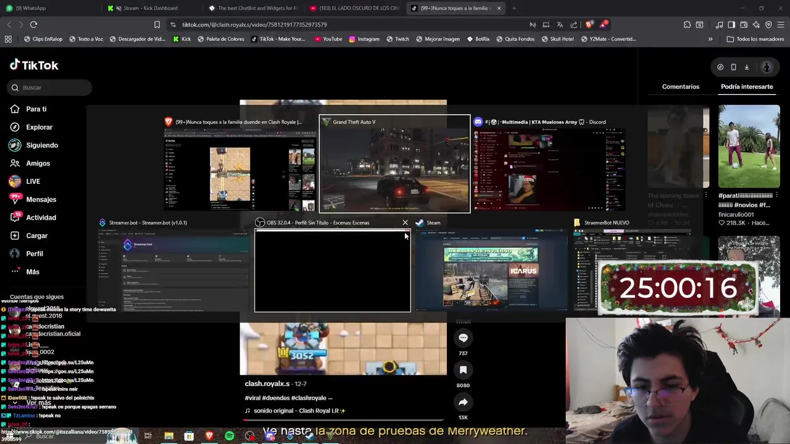Screen dimensions: 790x444
Task: Open the Paleta de Colores bookmark
Action: point(220,39)
